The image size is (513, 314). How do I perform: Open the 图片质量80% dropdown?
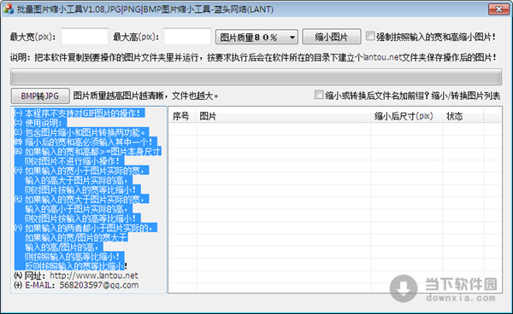256,37
